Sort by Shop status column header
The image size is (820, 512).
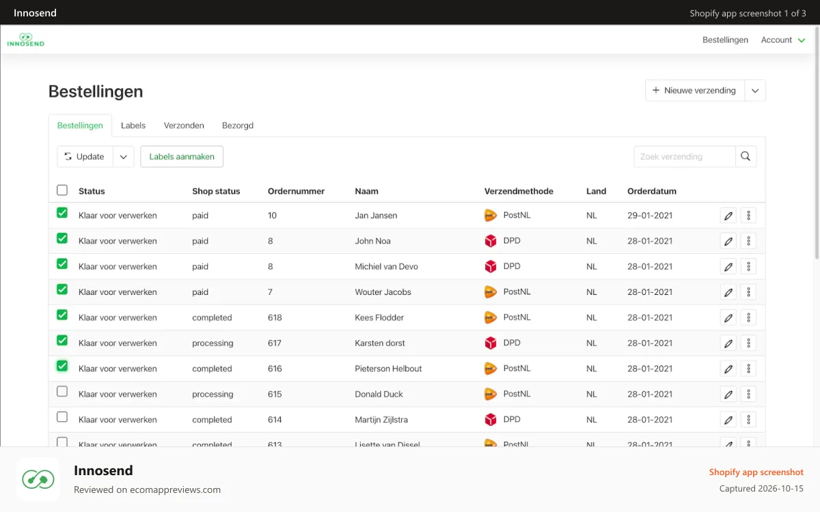216,191
